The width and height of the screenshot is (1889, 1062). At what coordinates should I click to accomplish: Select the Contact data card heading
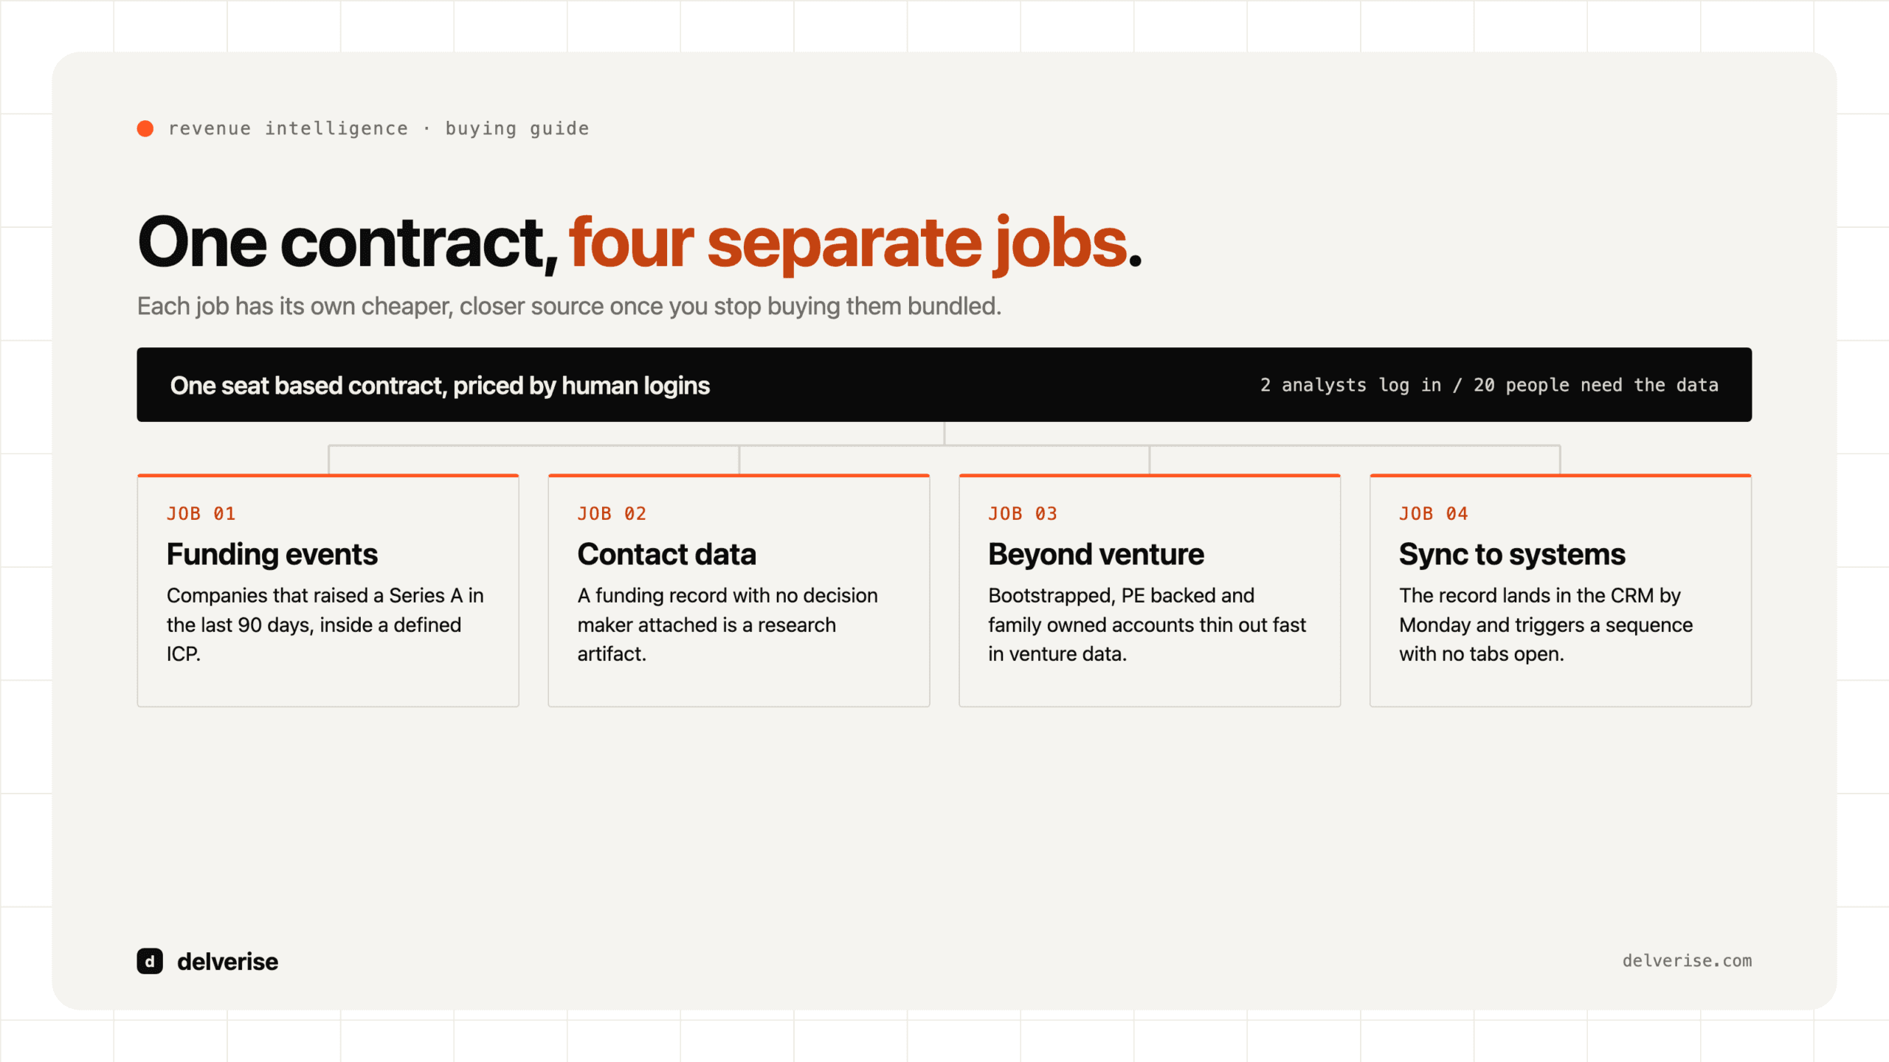(x=666, y=555)
